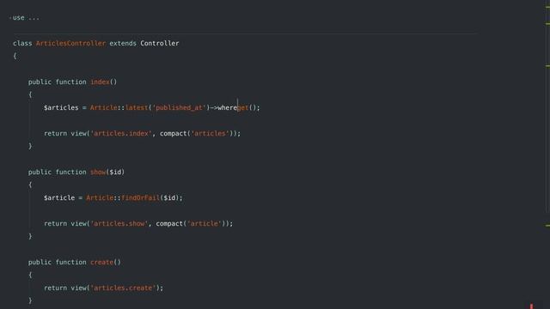Click the $articles variable

61,107
